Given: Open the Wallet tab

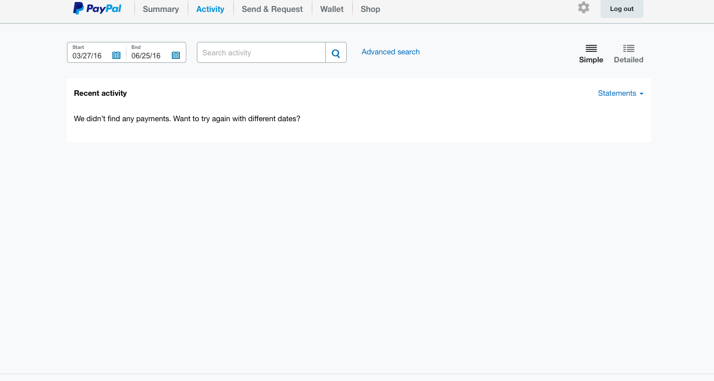Looking at the screenshot, I should [332, 9].
